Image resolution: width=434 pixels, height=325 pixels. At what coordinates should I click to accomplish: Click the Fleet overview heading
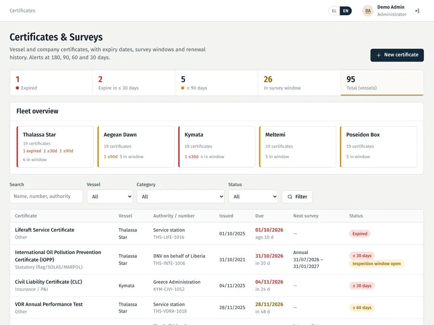[x=37, y=111]
